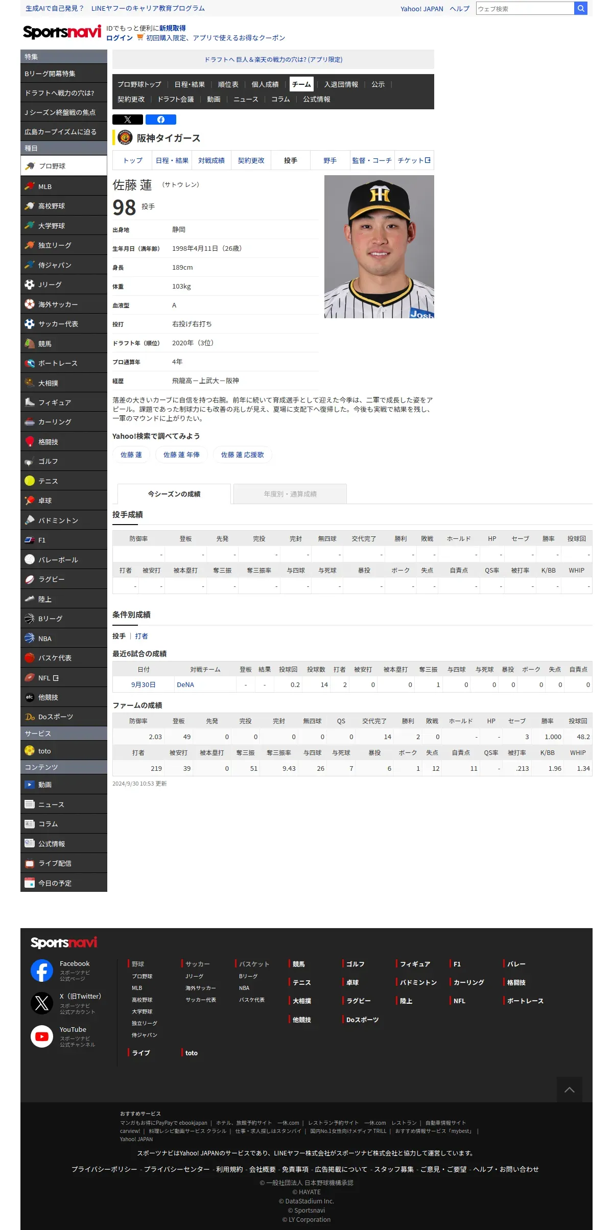
Task: Open footer YouTube circle icon
Action: point(42,1036)
